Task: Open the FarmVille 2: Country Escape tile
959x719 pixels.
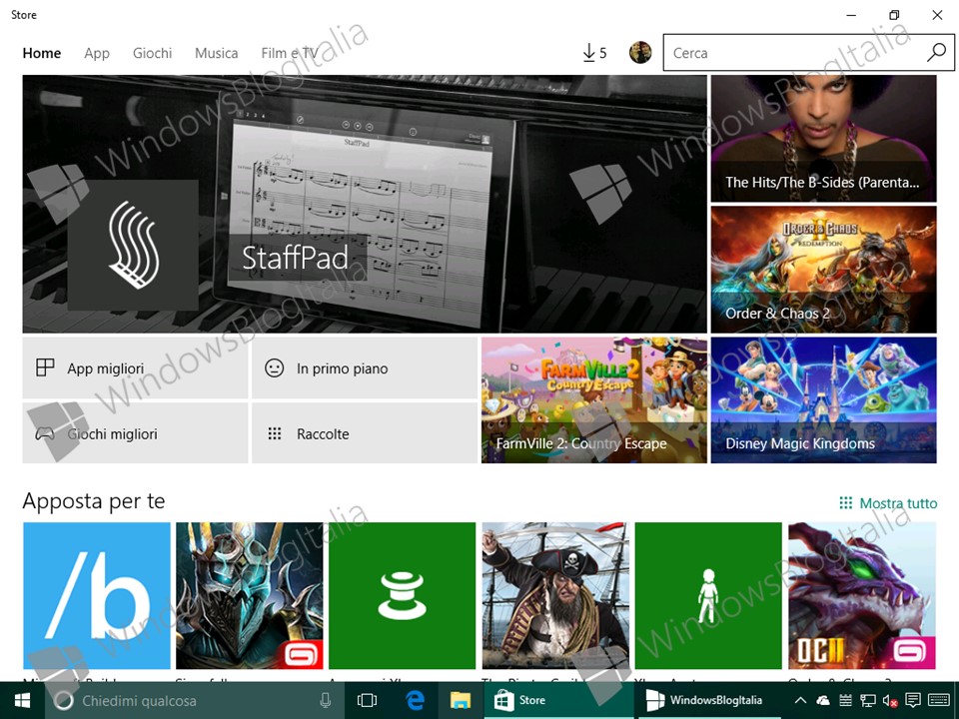Action: [593, 399]
